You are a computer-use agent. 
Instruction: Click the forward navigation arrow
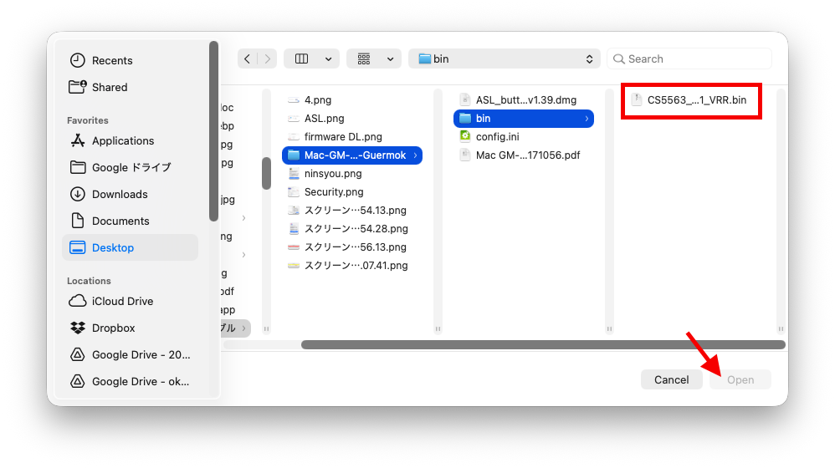point(268,58)
